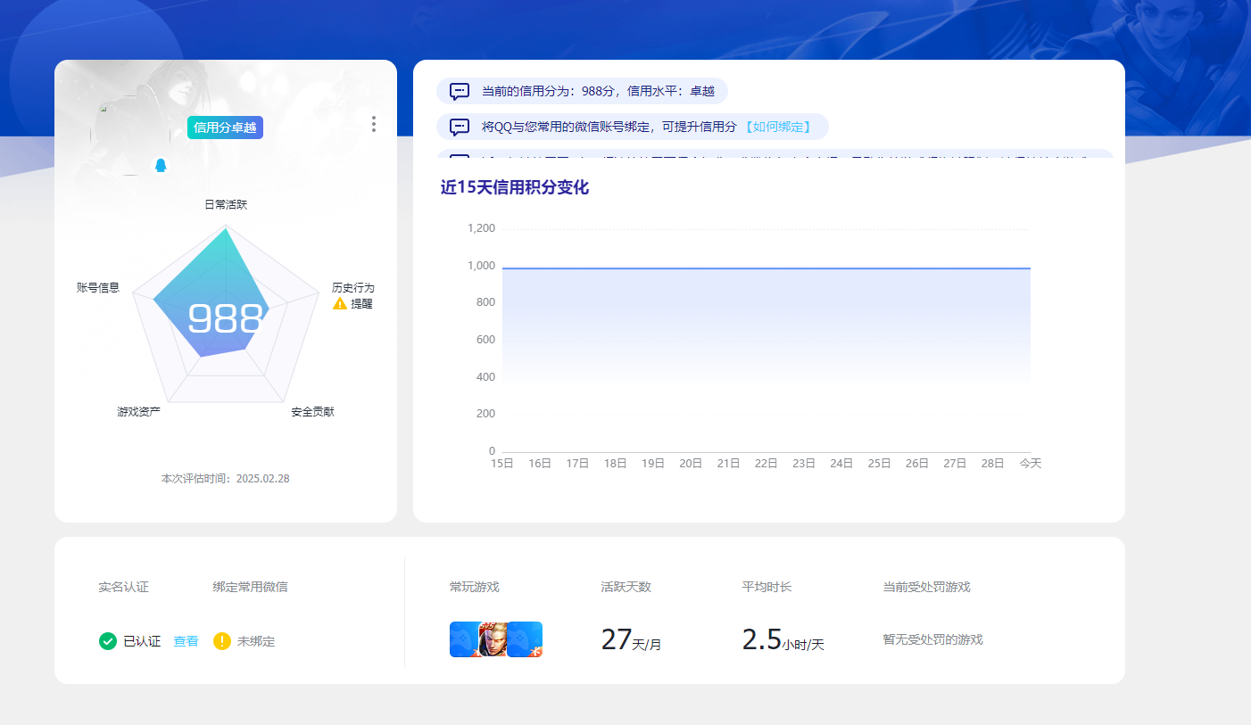Click the 日常活跃 radar axis label
Viewport: 1251px width, 725px height.
point(226,204)
